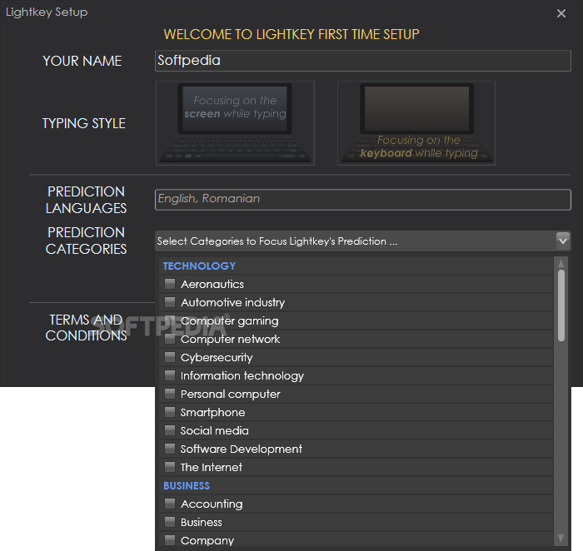Viewport: 583px width, 551px height.
Task: Click the Smartphone label text
Action: 212,412
